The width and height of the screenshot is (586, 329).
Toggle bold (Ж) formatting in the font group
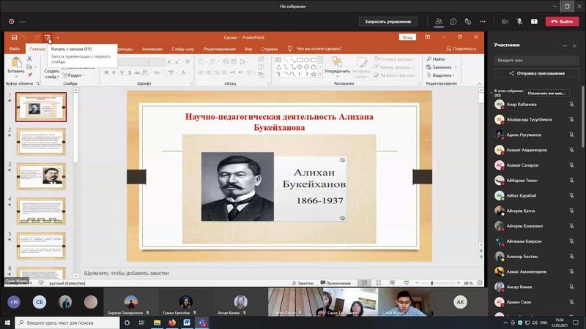tap(106, 72)
